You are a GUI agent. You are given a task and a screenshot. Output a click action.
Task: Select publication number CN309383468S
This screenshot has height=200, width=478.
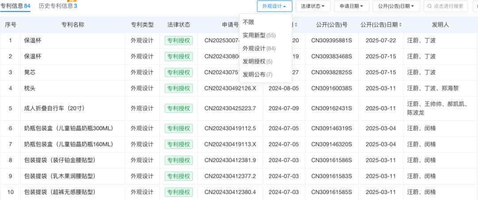tap(332, 56)
